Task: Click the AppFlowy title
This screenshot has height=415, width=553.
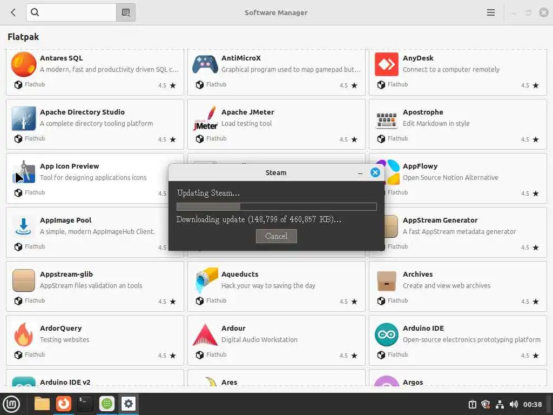Action: [420, 166]
